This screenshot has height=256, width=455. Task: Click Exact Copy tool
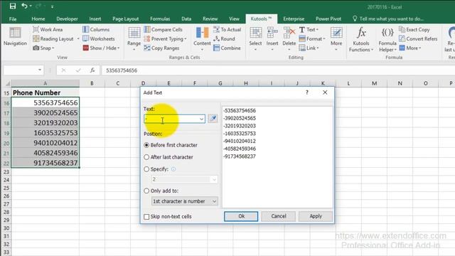tap(414, 29)
